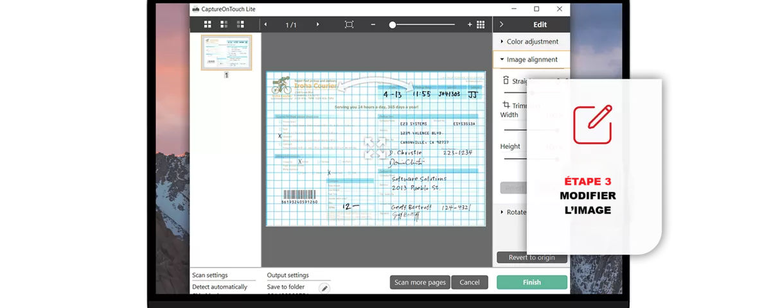Screen dimensions: 771x308
Task: Click the scanned courier form image
Action: 376,148
